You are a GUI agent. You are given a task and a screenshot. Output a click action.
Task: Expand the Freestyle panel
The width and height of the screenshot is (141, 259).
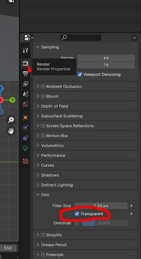click(x=38, y=255)
